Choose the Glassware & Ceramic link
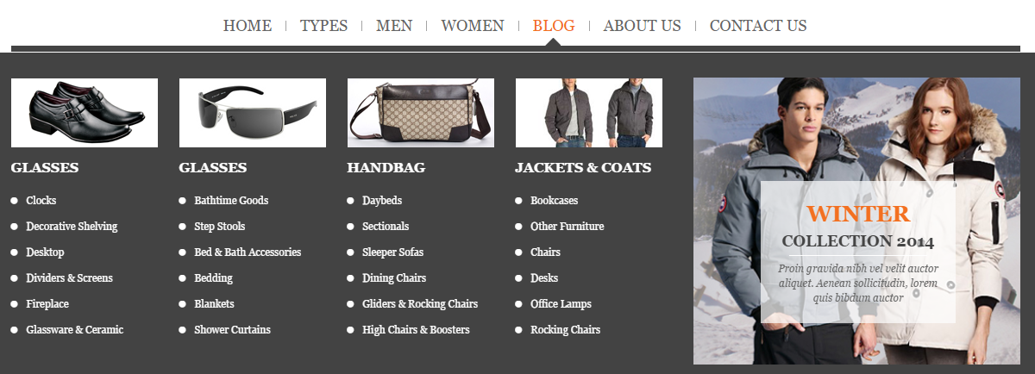1035x374 pixels. [x=75, y=330]
